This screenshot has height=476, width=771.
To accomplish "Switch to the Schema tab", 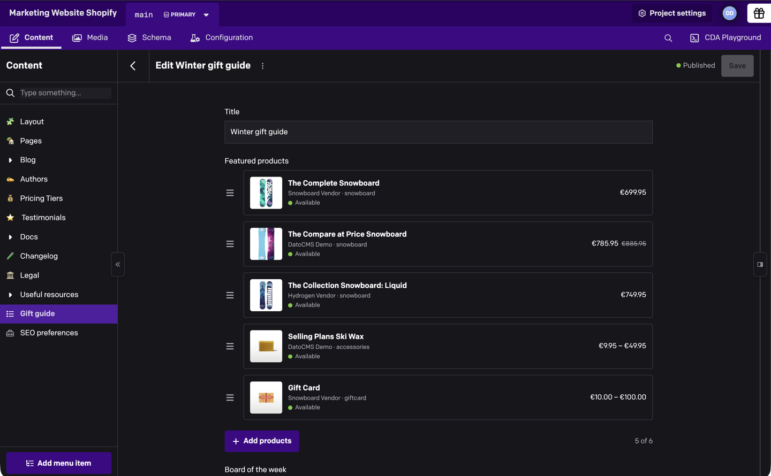I will pyautogui.click(x=149, y=38).
